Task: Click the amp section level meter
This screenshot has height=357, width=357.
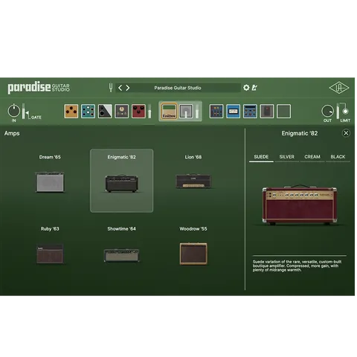Action: coord(197,111)
